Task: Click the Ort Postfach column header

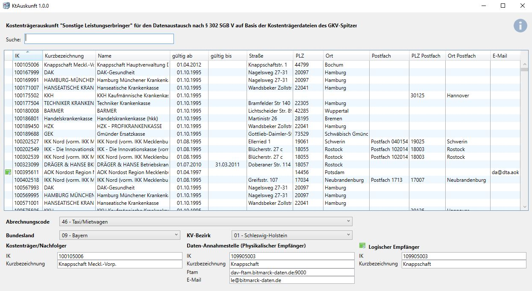Action: pyautogui.click(x=468, y=55)
